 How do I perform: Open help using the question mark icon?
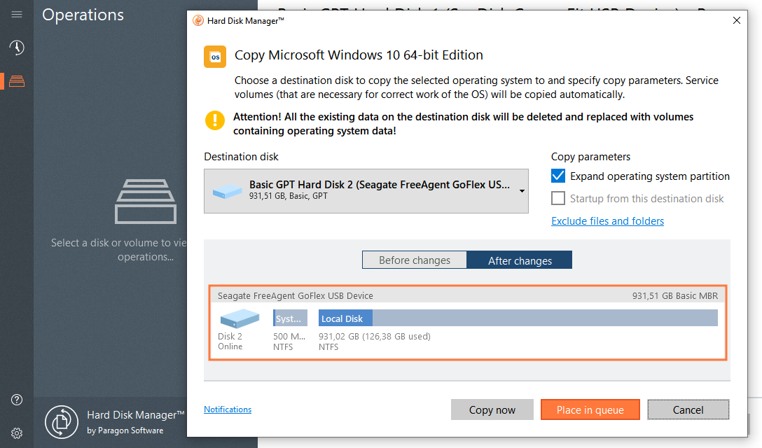(x=17, y=400)
